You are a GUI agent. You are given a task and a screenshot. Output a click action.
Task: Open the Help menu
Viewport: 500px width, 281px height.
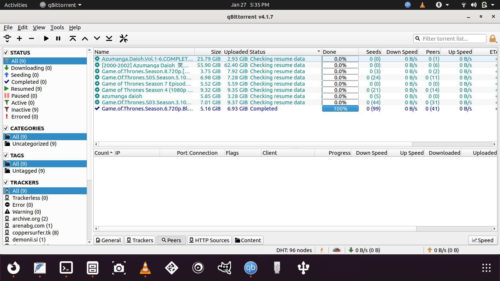point(75,27)
